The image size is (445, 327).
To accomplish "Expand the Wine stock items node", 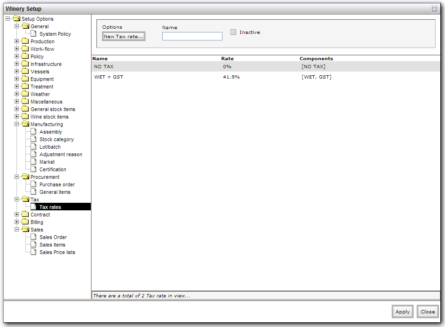I will coord(17,116).
